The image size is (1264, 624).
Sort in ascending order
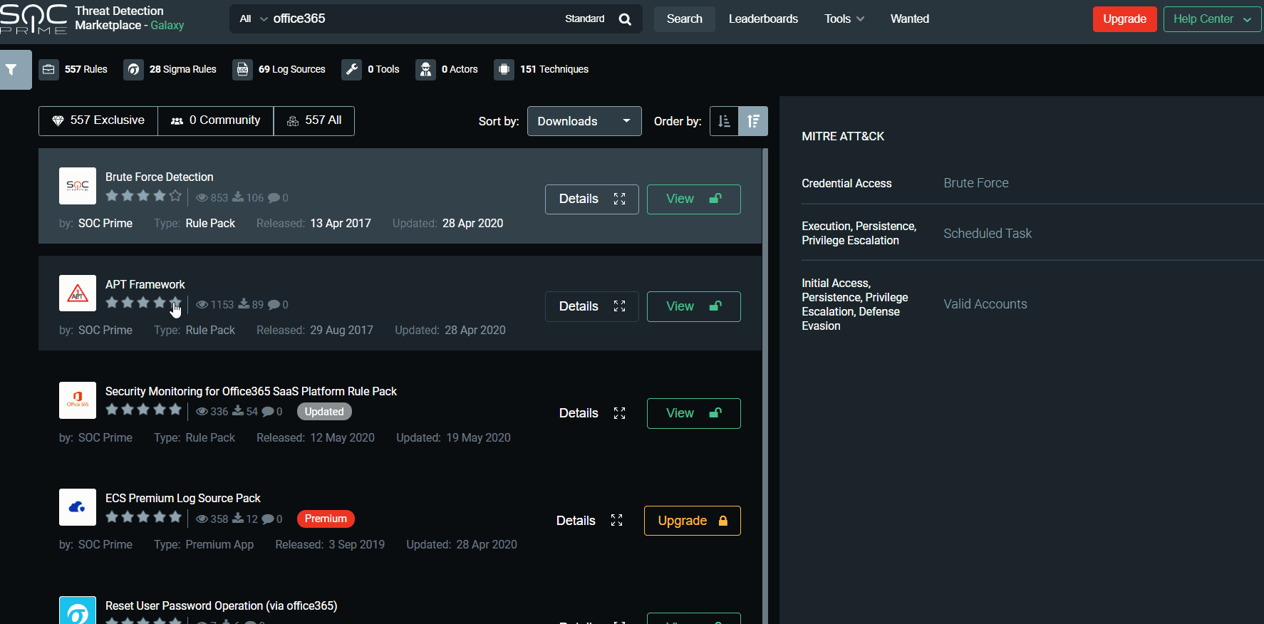724,121
